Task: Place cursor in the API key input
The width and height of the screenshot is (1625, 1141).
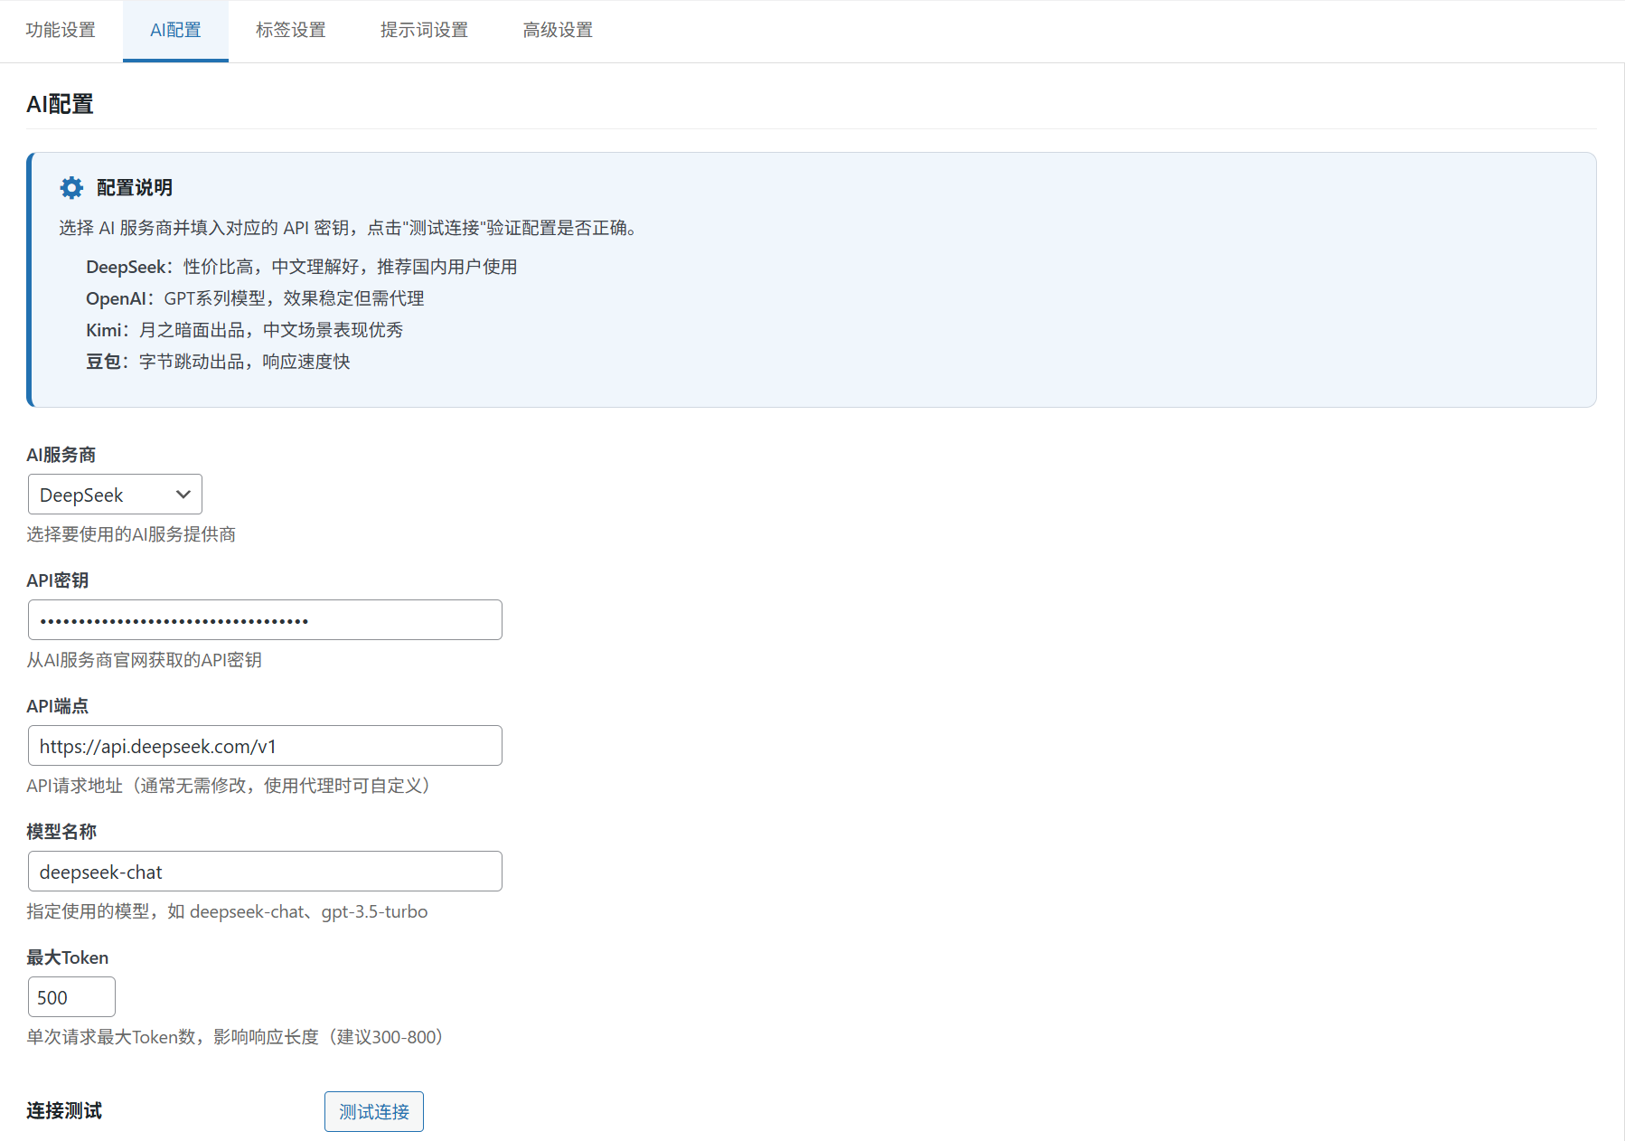Action: (264, 619)
